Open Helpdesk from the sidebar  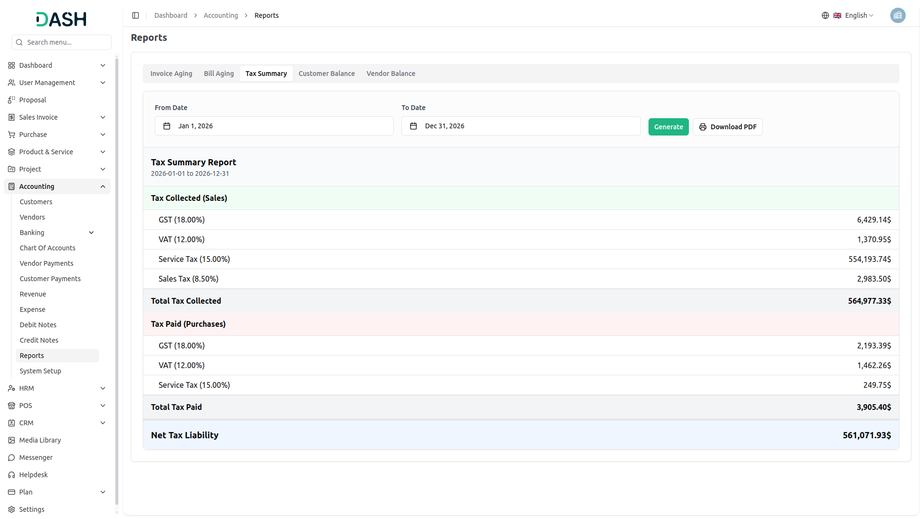[33, 475]
